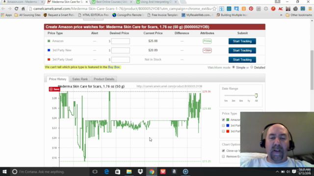Open Amazon app from taskbar
Viewport: 314px width, 176px height.
[174, 172]
